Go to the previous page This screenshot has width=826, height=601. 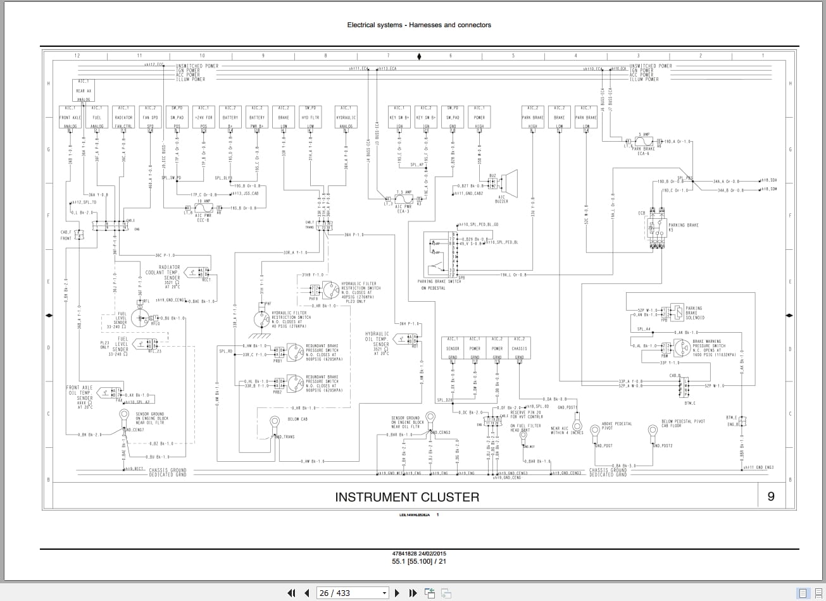click(308, 593)
